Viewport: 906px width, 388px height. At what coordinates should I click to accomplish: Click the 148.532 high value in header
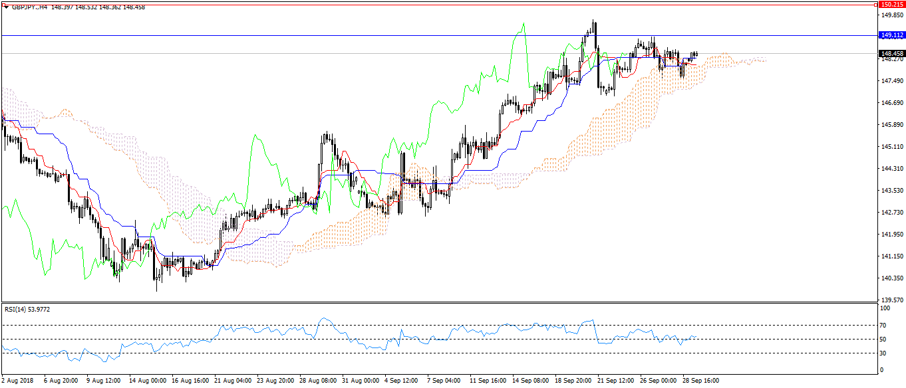(86, 7)
